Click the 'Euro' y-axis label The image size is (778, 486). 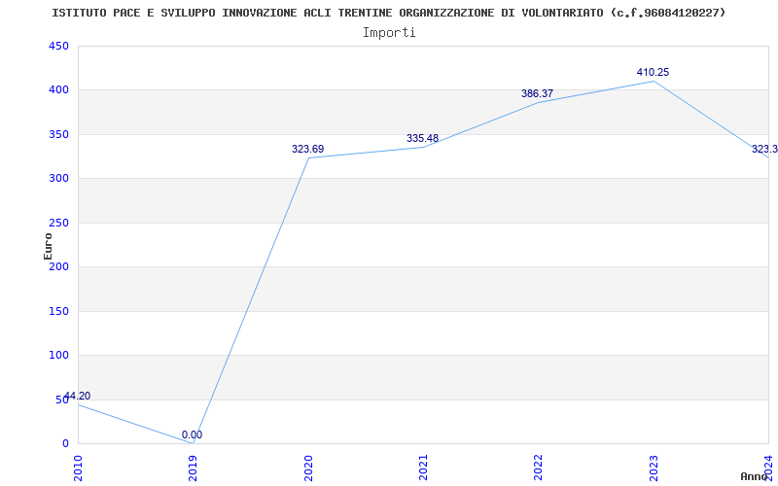(x=48, y=246)
